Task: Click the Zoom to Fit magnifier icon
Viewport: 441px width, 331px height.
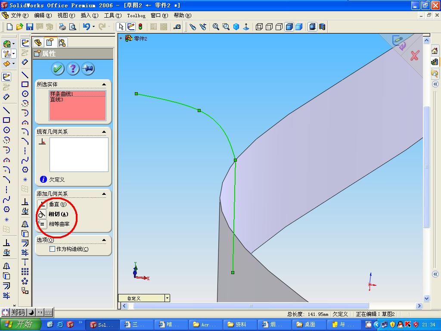Action: 216,27
